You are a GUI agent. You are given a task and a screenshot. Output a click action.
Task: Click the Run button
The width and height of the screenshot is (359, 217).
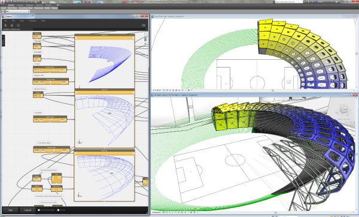pos(10,210)
